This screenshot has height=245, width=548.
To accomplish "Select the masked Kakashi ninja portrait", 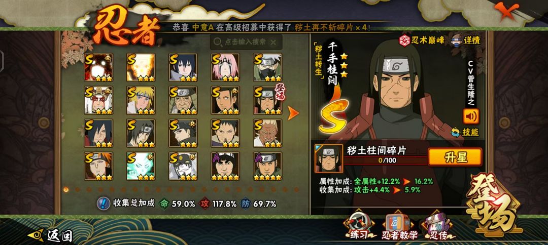I will tap(268, 68).
